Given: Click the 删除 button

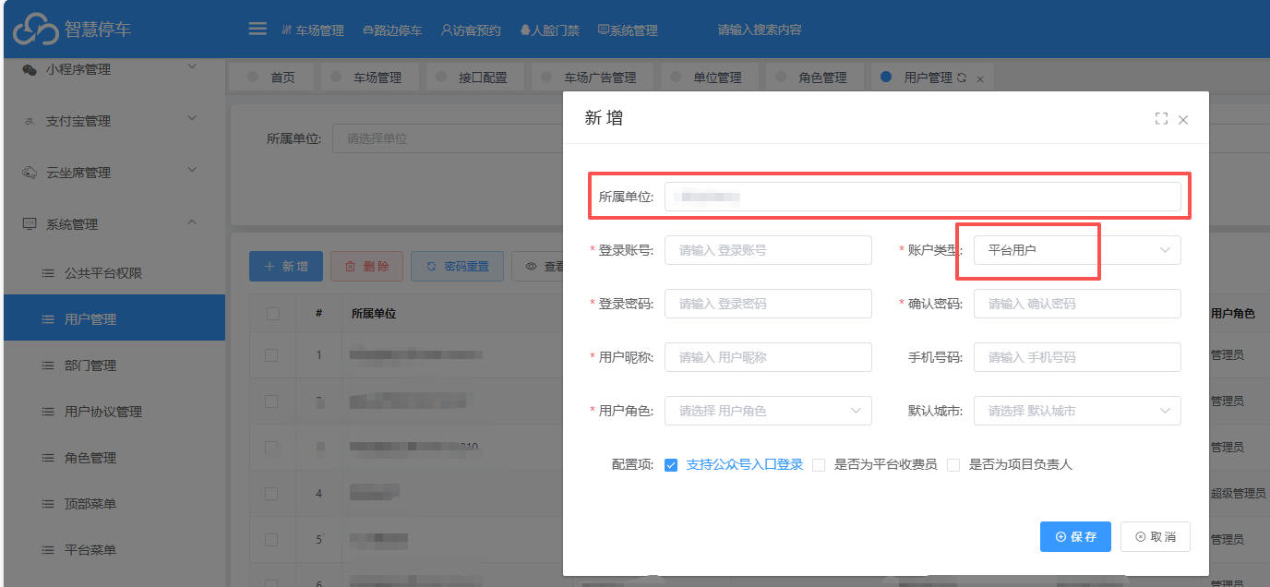Looking at the screenshot, I should pos(366,267).
